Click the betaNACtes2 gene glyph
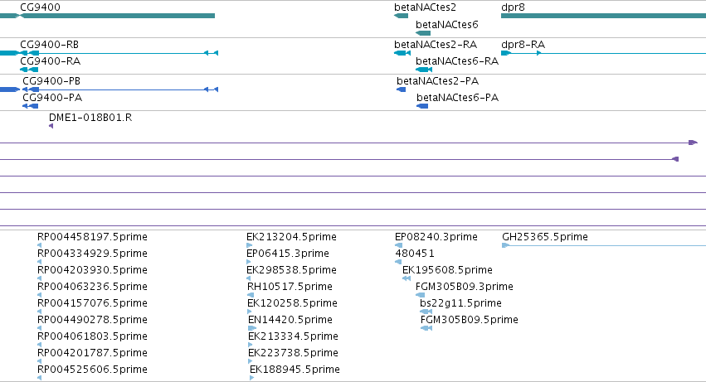The height and width of the screenshot is (382, 706). [402, 16]
